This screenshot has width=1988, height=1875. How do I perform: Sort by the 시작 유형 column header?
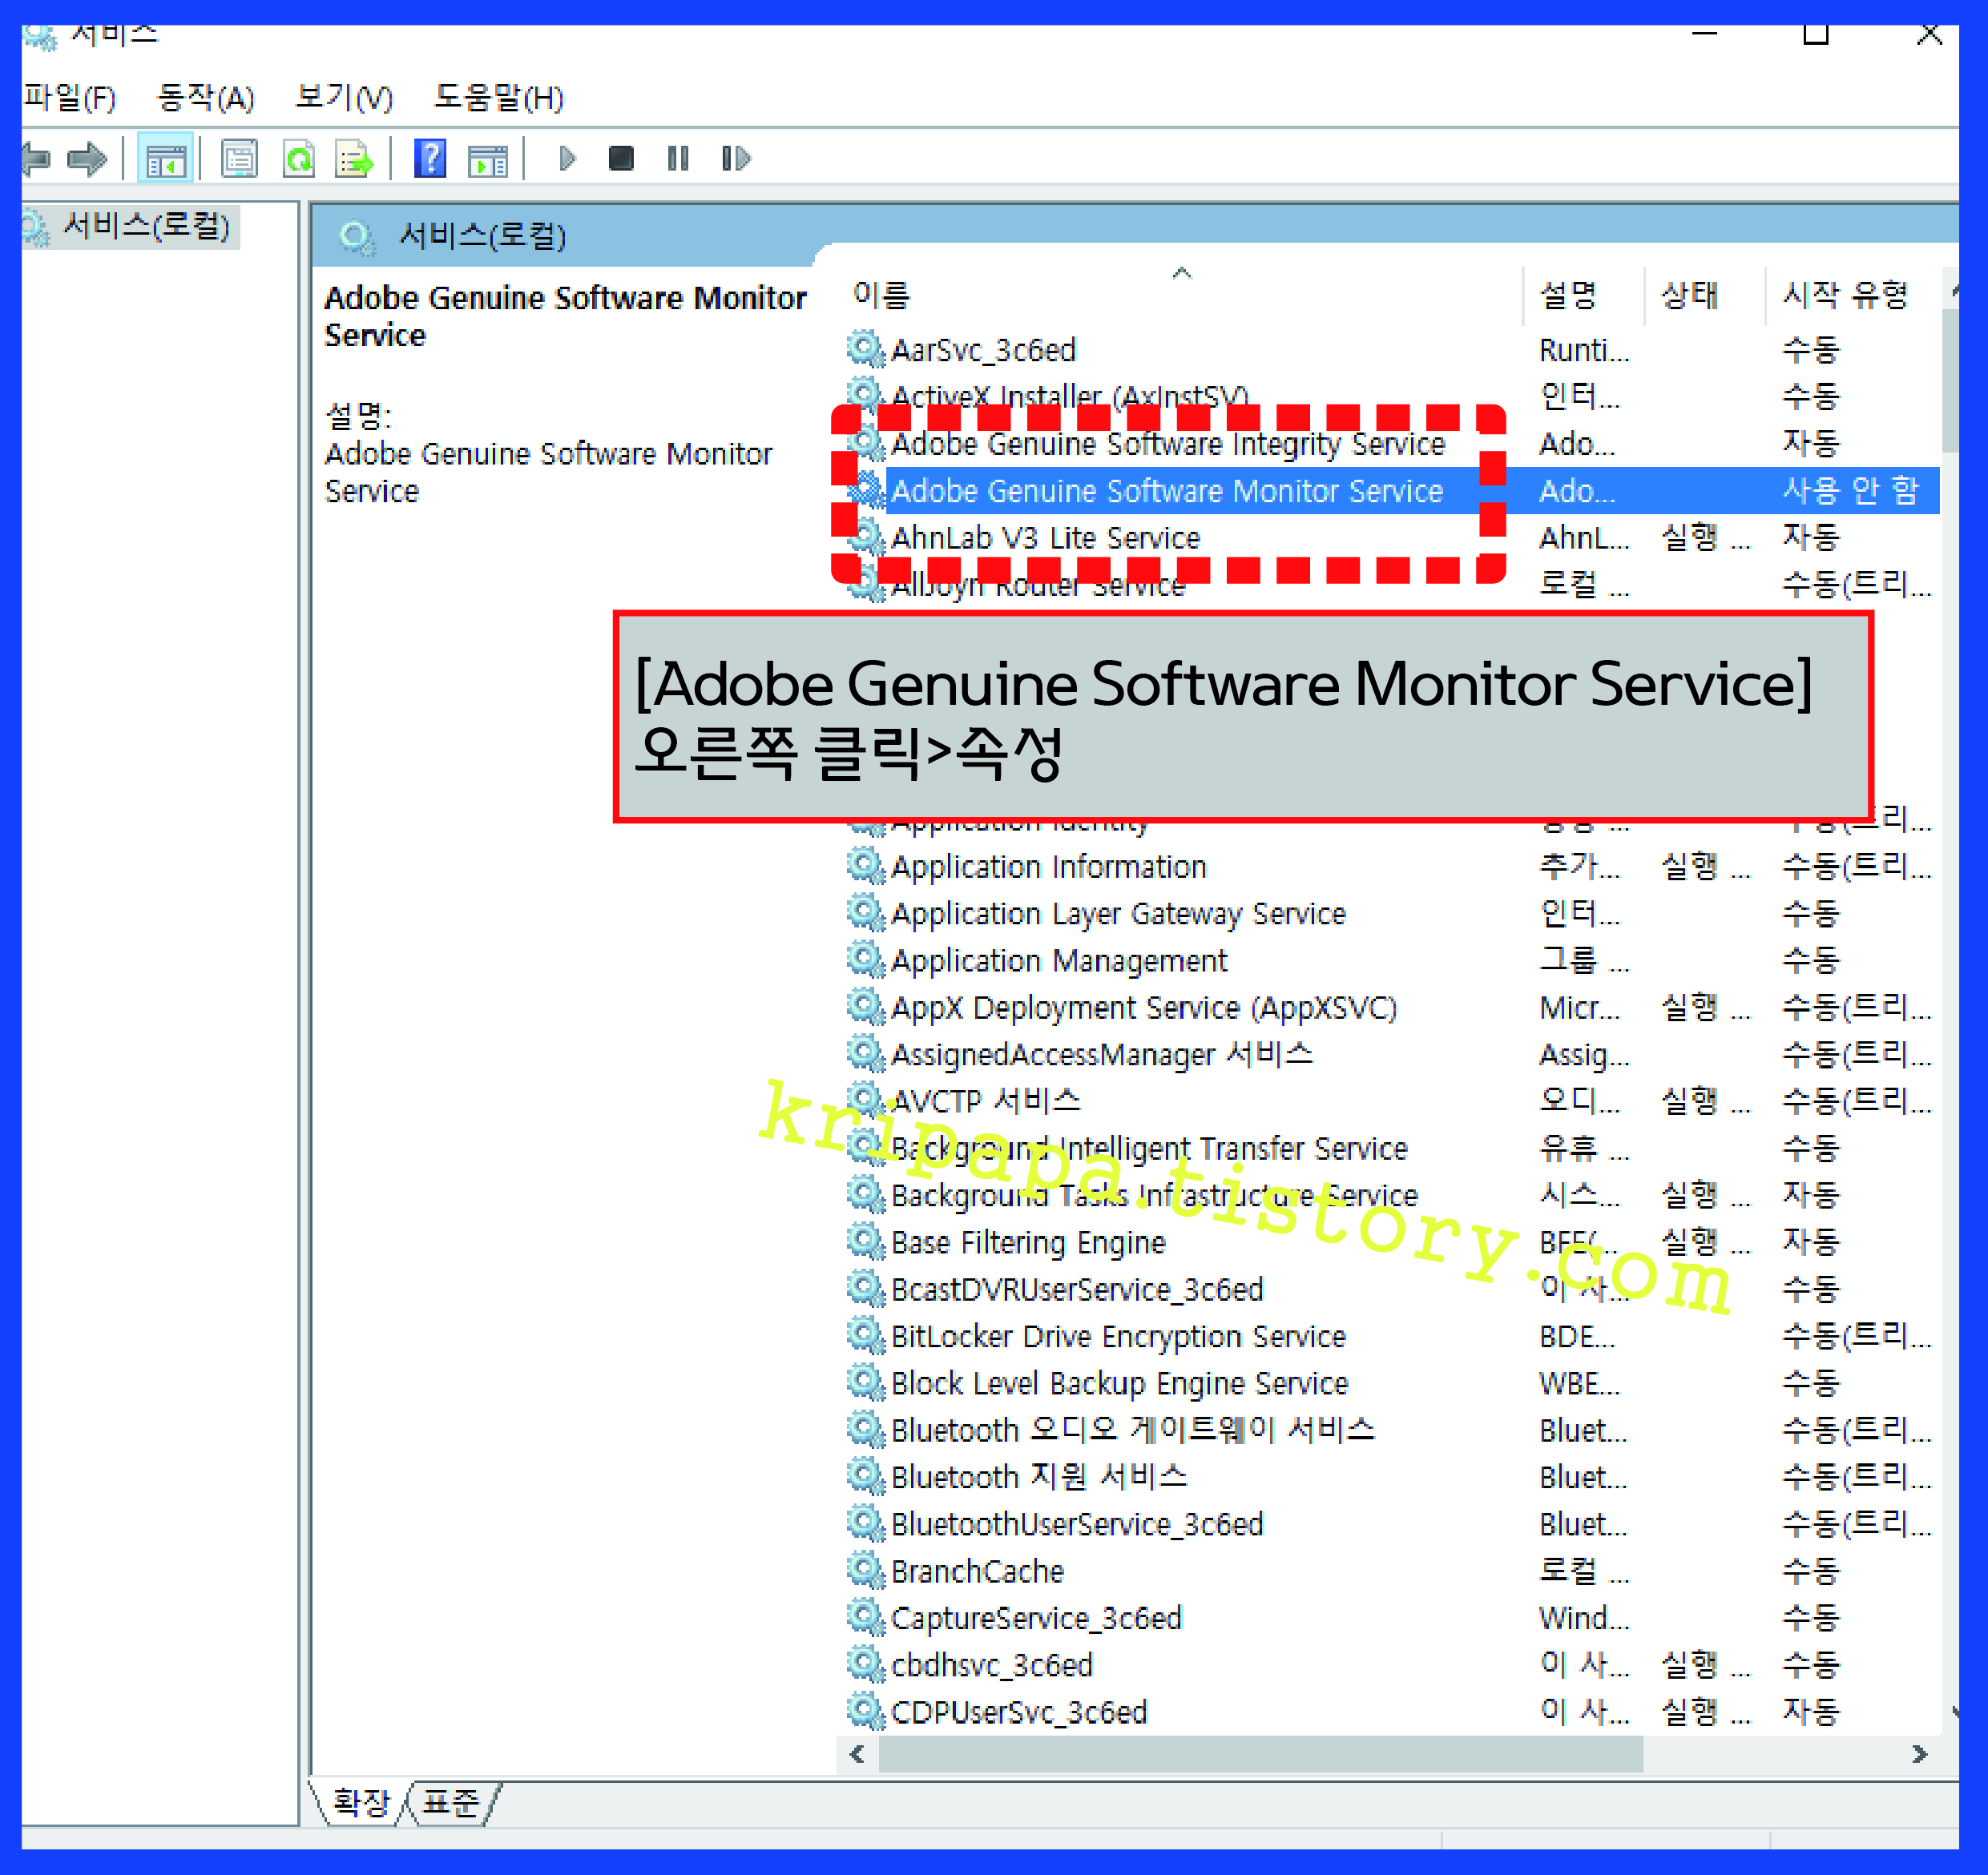(1853, 295)
